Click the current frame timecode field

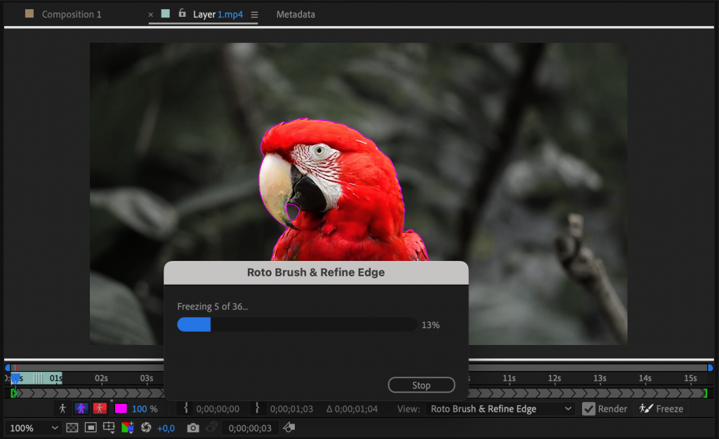(249, 428)
